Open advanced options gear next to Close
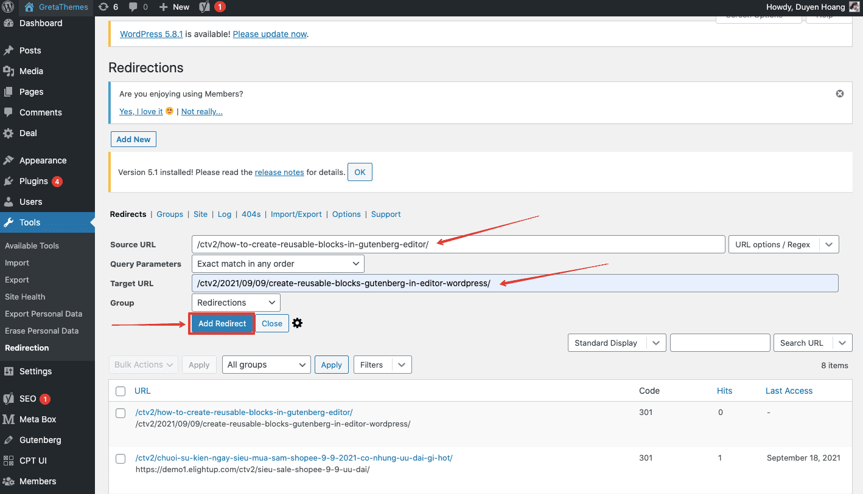This screenshot has height=494, width=863. point(297,323)
